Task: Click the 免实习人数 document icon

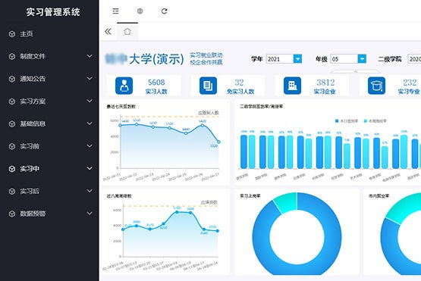Action: pyautogui.click(x=208, y=86)
